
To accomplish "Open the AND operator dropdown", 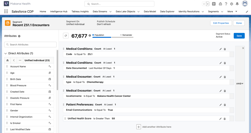I will (x=240, y=84).
